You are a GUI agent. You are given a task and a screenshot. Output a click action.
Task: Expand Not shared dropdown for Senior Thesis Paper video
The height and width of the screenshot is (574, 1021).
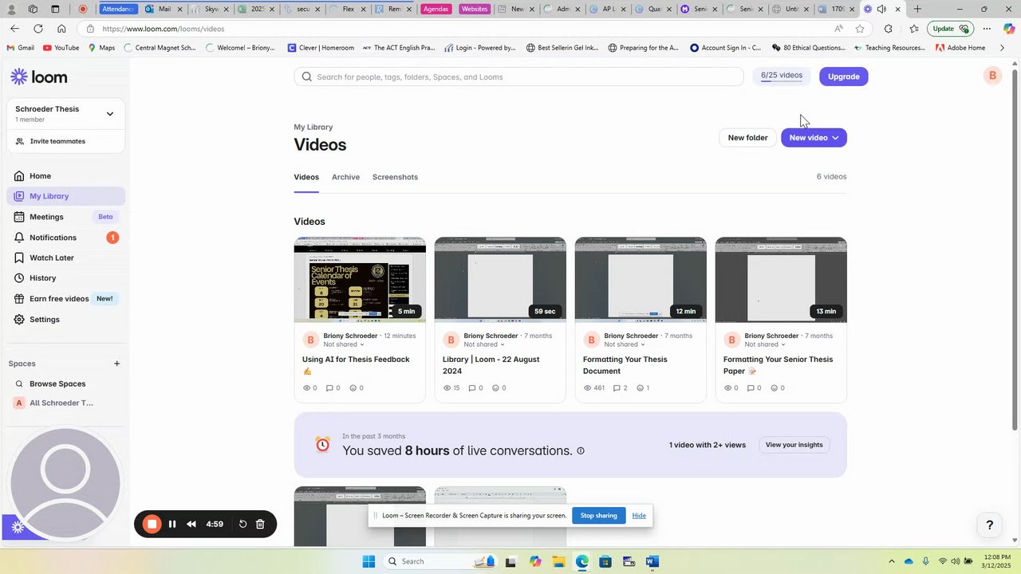click(765, 344)
